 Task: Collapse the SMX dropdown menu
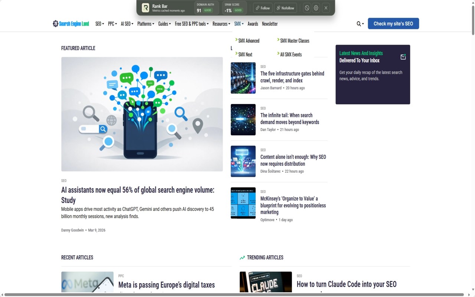239,24
